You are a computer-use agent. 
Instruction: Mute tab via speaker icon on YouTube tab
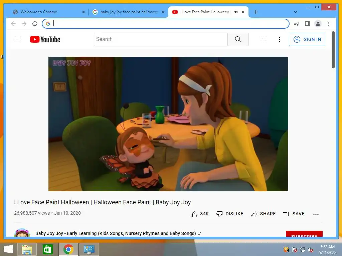coord(236,12)
